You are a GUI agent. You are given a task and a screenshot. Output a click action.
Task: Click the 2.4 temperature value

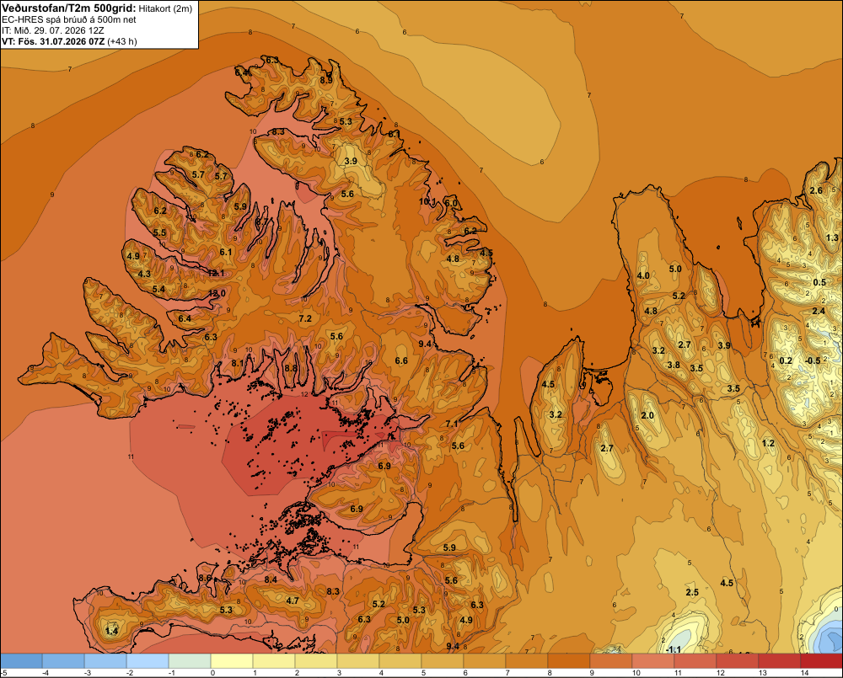[819, 311]
